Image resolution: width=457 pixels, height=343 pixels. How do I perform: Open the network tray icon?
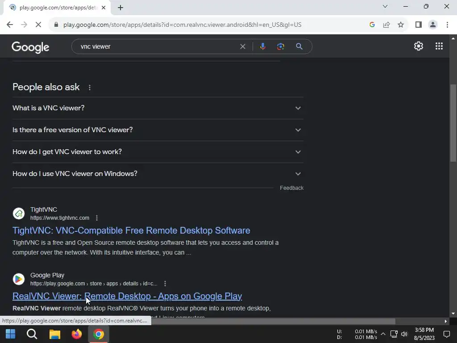click(394, 334)
